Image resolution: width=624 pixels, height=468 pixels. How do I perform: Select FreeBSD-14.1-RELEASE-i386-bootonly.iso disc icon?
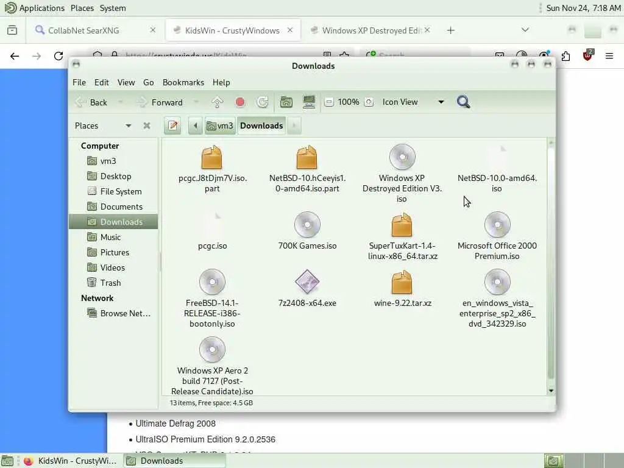click(x=212, y=282)
